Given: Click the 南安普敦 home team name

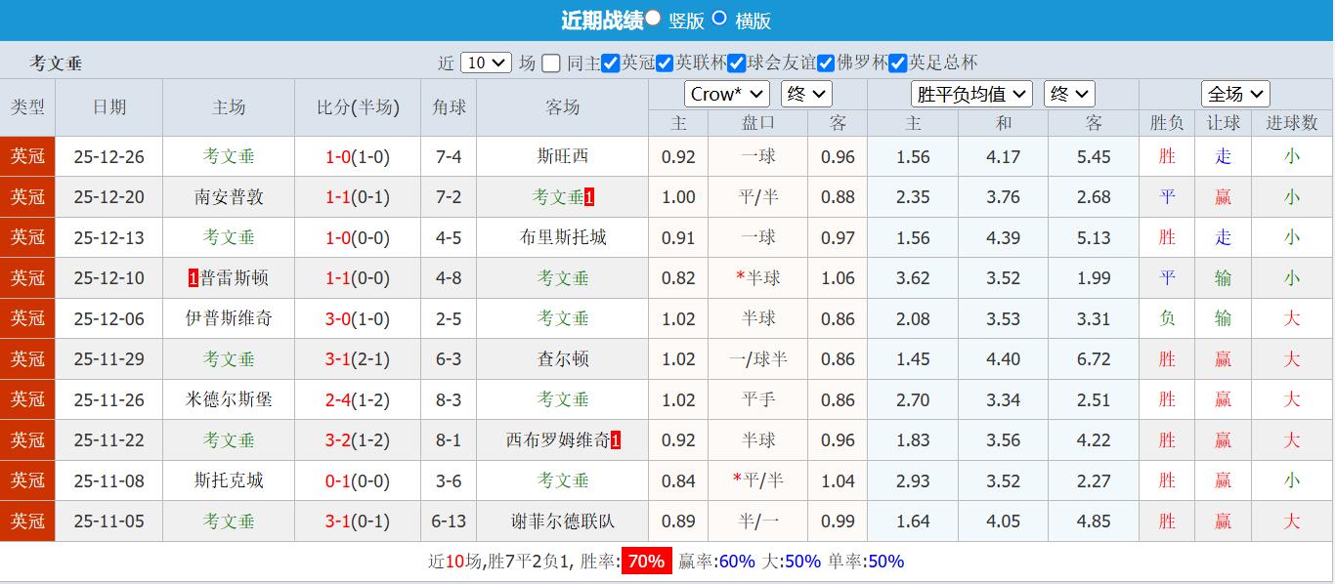Looking at the screenshot, I should pyautogui.click(x=228, y=196).
